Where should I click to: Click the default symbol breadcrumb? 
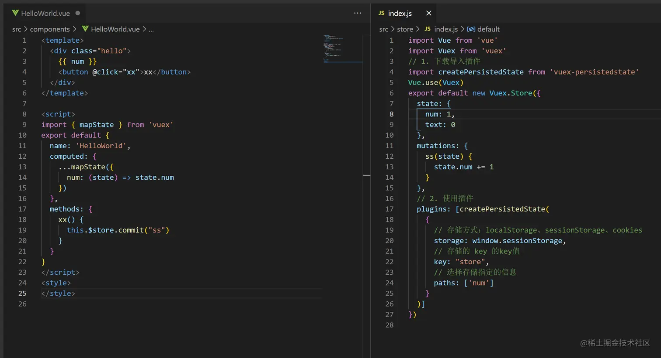488,29
